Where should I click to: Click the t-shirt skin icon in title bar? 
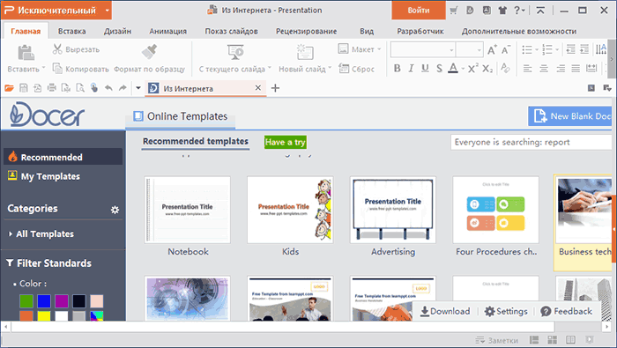click(x=502, y=11)
